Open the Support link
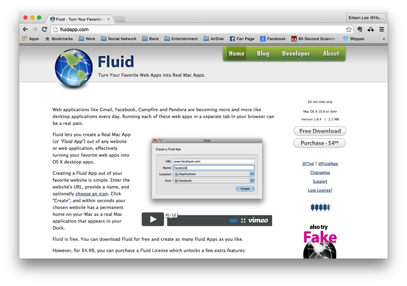This screenshot has height=286, width=407. [320, 181]
